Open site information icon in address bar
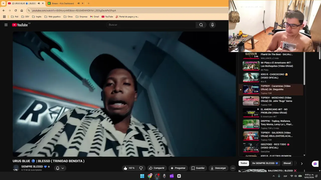 pyautogui.click(x=29, y=10)
